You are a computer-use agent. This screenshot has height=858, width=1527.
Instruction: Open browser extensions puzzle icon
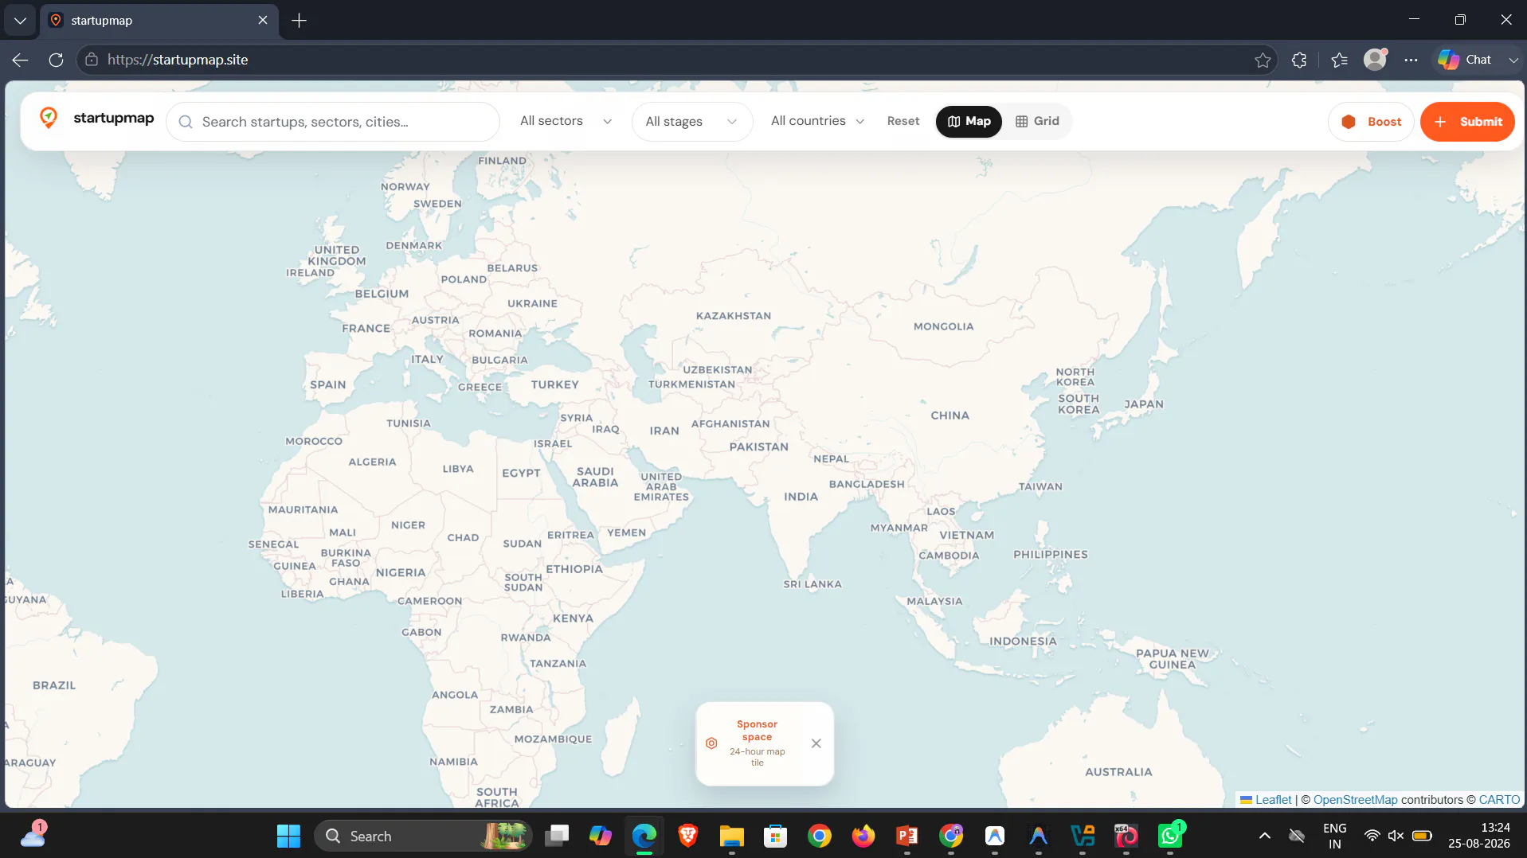[1299, 60]
